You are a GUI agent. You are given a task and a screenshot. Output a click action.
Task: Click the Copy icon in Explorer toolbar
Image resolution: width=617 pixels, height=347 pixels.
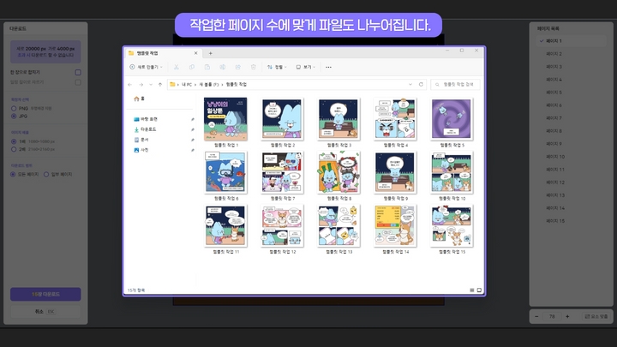click(192, 68)
